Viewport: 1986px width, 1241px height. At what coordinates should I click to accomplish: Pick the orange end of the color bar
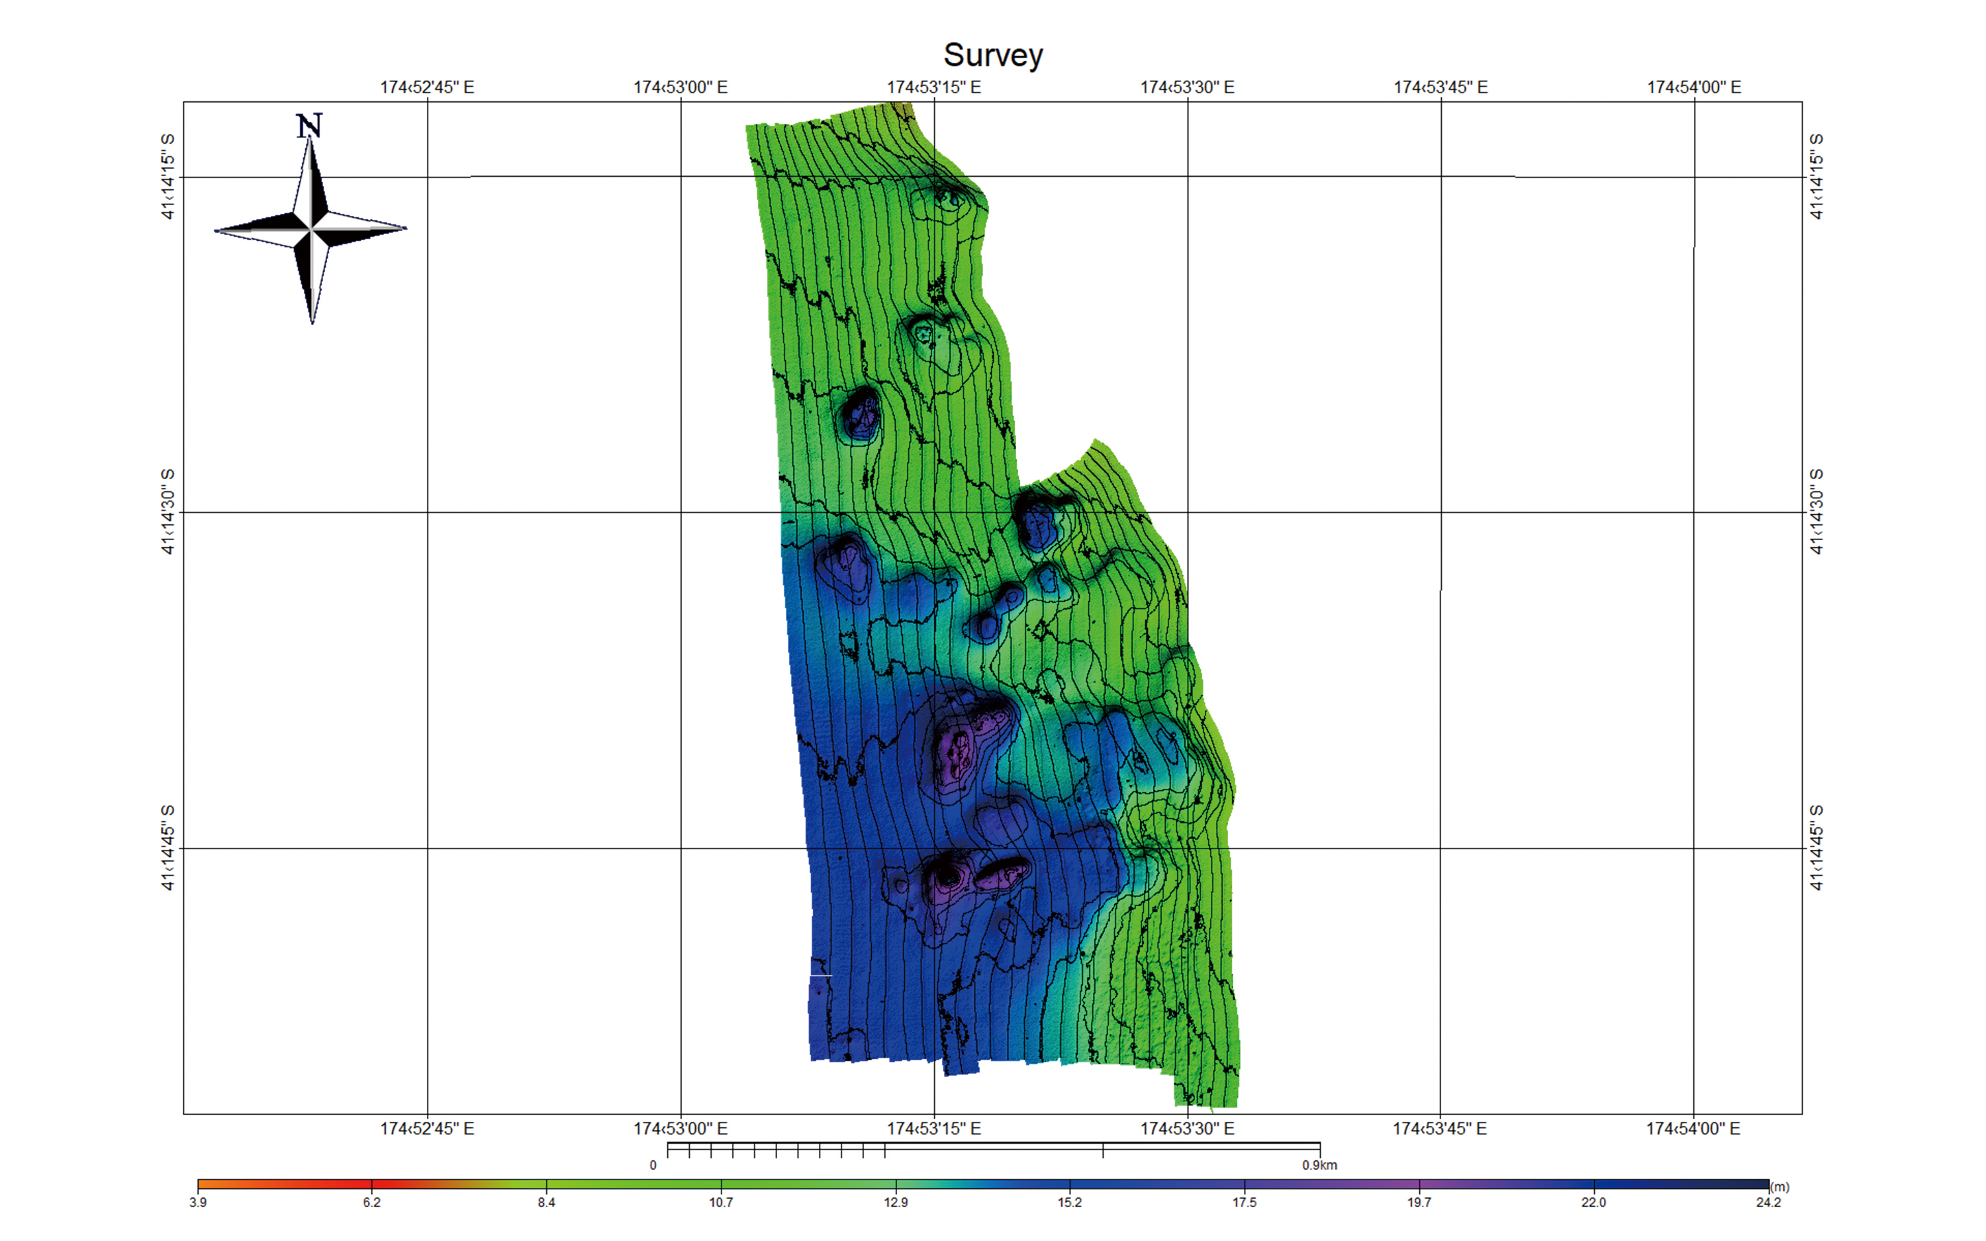222,1184
